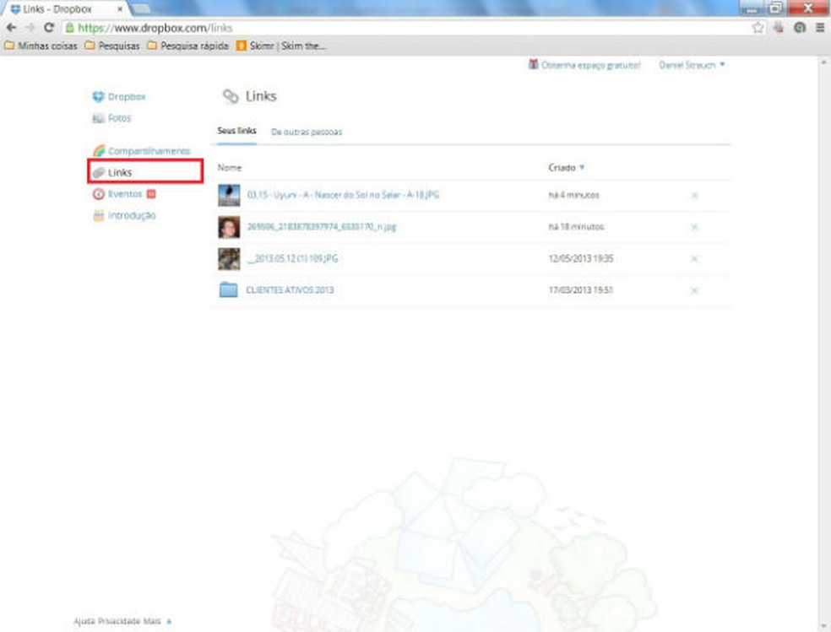Open the thumbnail of _2013.05.12 JPG
This screenshot has width=831, height=632.
[x=229, y=259]
